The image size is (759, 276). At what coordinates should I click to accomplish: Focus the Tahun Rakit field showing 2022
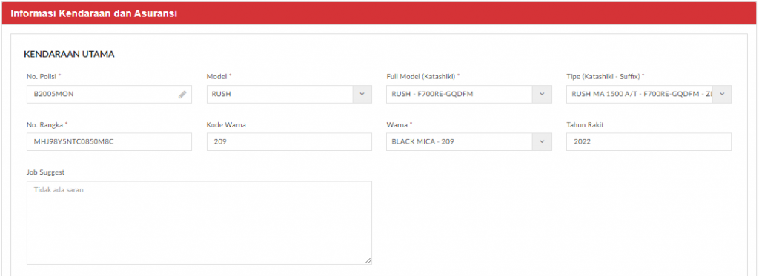(x=649, y=141)
